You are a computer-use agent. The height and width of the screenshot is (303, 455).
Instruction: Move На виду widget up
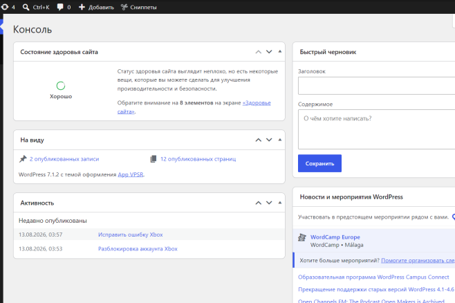[258, 140]
